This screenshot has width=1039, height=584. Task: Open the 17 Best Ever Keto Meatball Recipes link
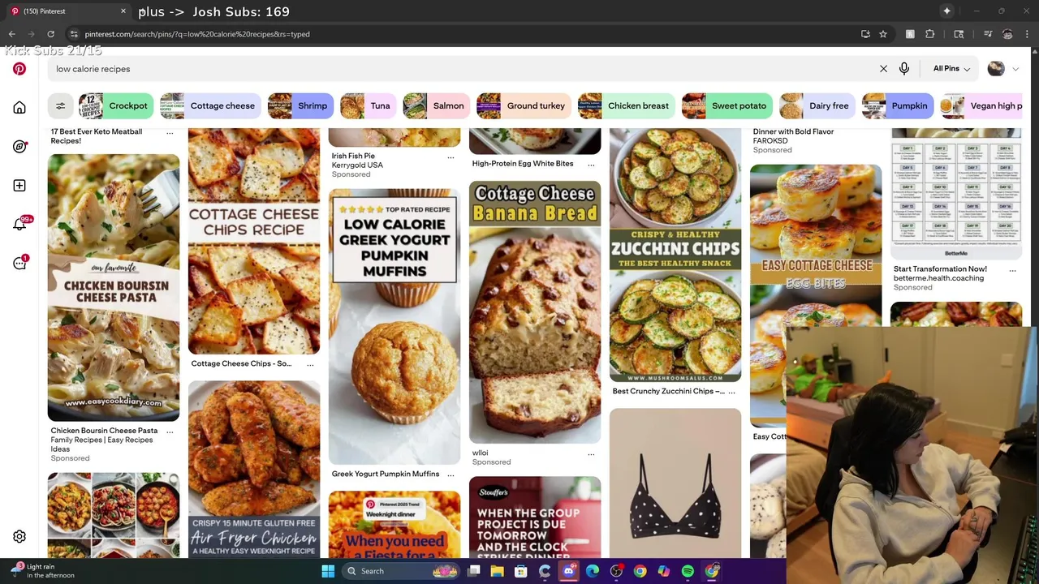click(x=97, y=136)
